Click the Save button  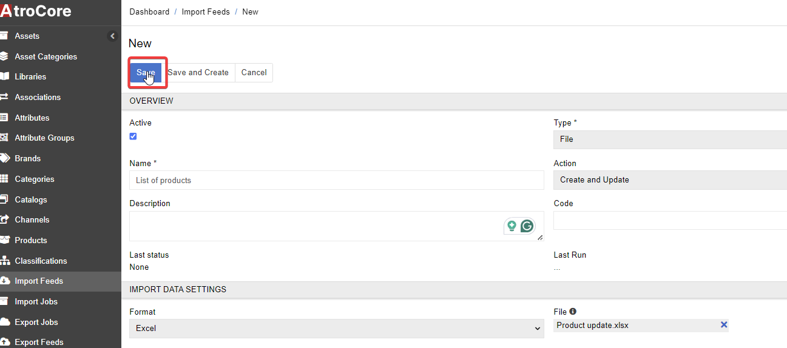[146, 73]
